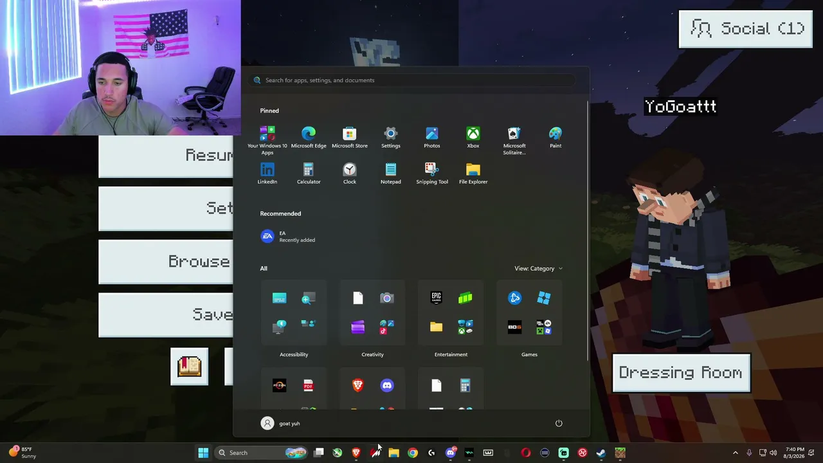823x463 pixels.
Task: Open the Games category label
Action: [529, 354]
